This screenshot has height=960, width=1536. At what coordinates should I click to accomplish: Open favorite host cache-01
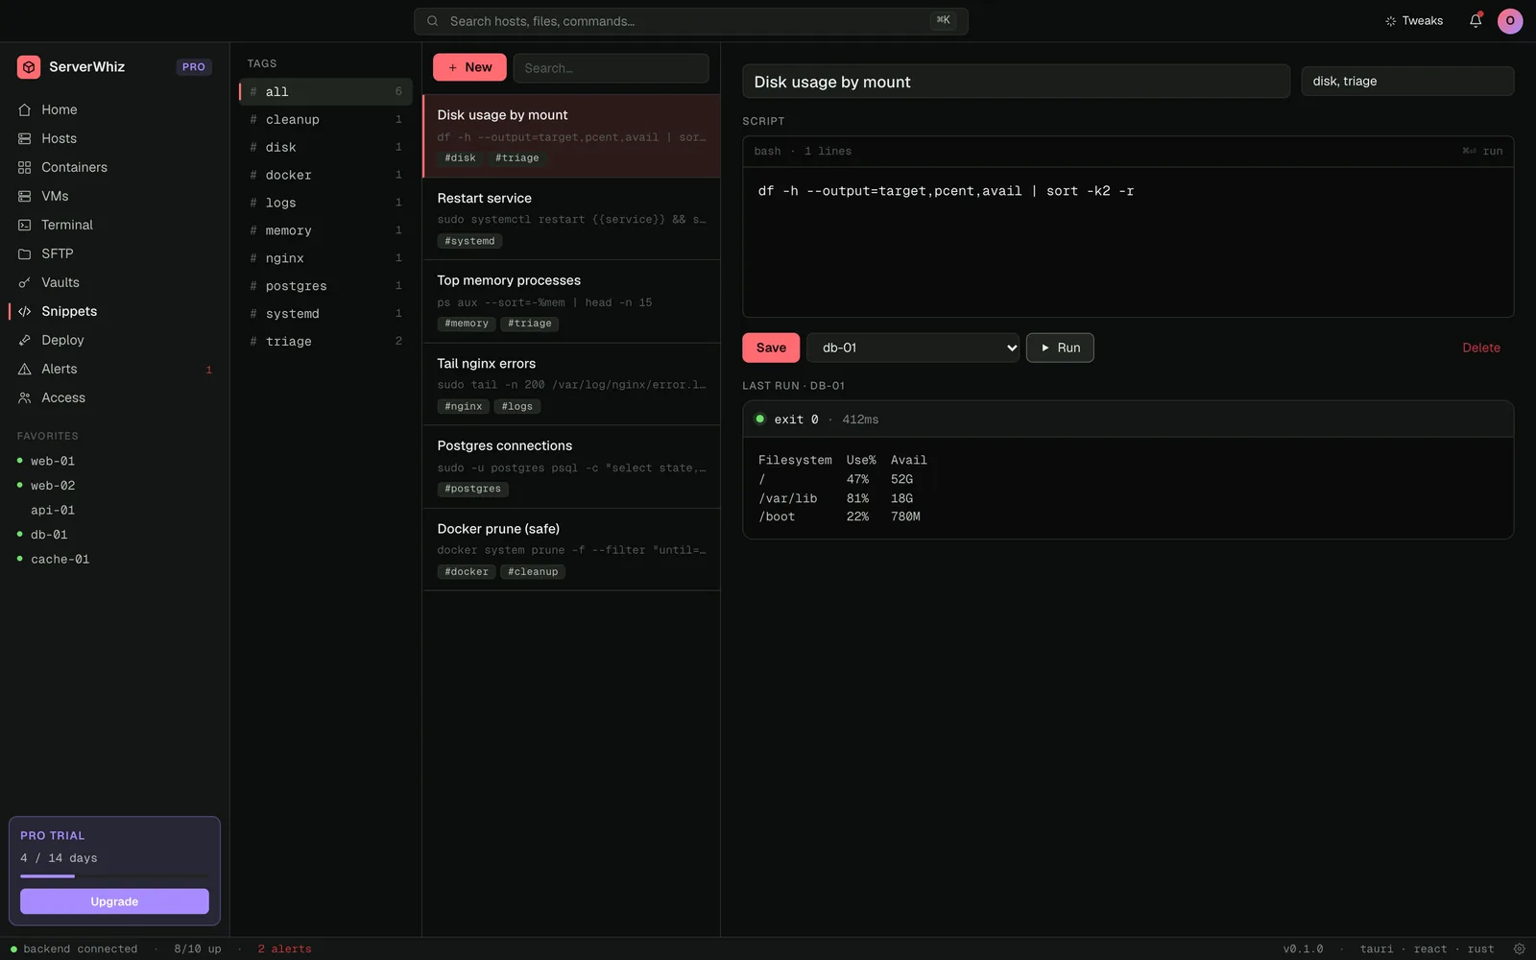(60, 559)
